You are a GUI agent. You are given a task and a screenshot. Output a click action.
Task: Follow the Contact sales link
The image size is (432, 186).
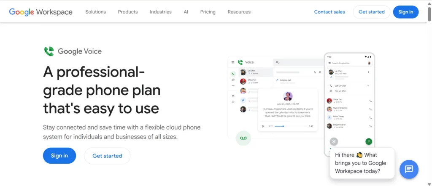click(x=329, y=12)
